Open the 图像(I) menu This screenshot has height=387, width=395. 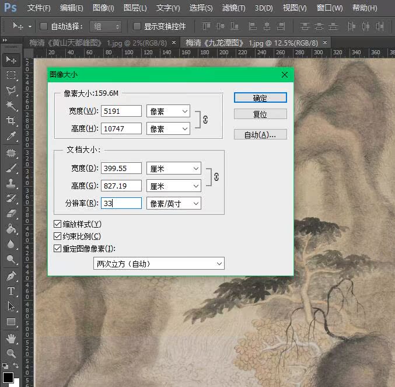tap(103, 8)
